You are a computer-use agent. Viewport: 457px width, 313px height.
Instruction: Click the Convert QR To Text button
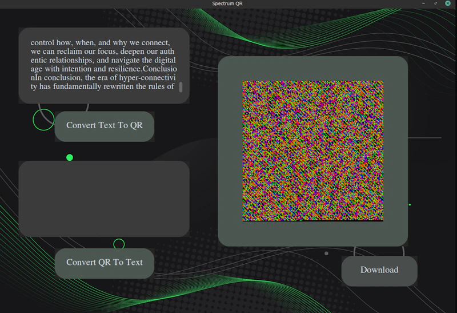point(105,263)
